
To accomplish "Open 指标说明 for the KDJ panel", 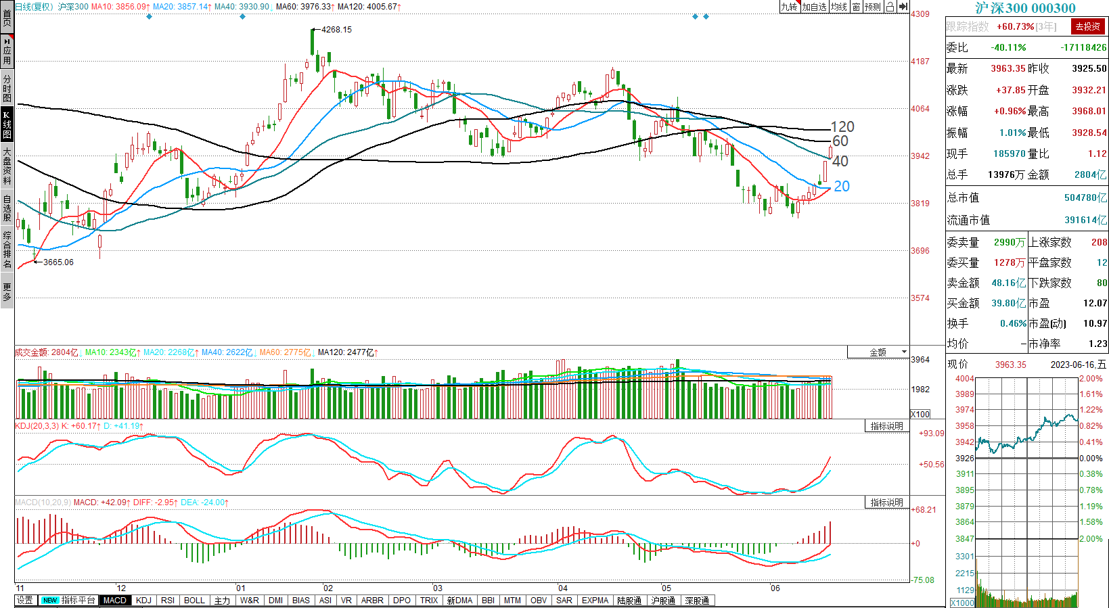I will point(886,426).
